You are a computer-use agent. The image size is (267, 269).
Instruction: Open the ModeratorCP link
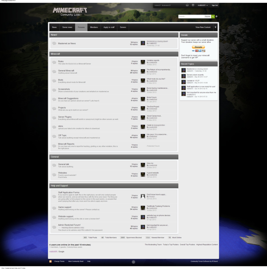[166, 5]
